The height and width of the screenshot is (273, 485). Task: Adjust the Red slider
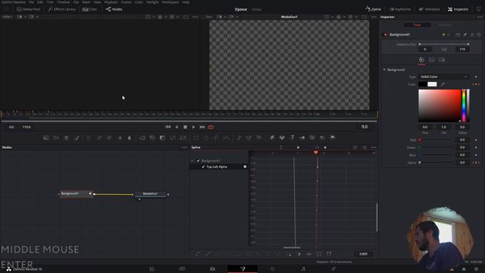[436, 140]
